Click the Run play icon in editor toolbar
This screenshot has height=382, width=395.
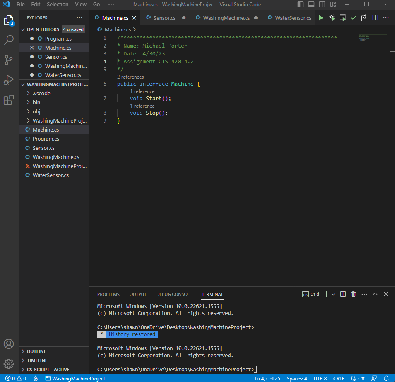[321, 18]
